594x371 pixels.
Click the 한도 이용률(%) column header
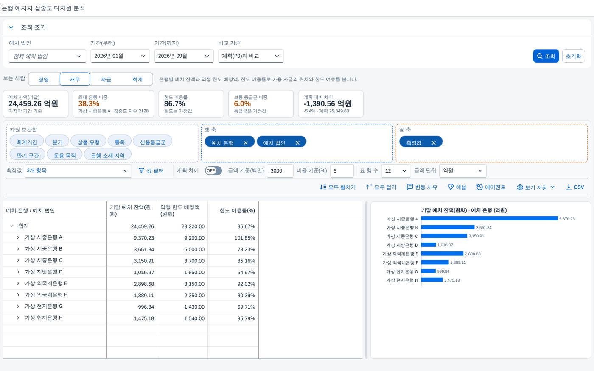coord(233,211)
